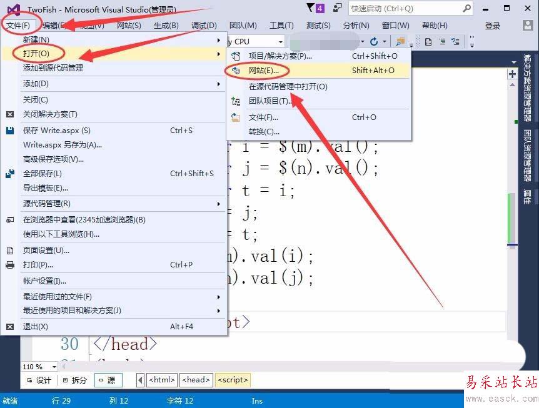
Task: Open the toolbar overflow options arrow
Action: 472,42
